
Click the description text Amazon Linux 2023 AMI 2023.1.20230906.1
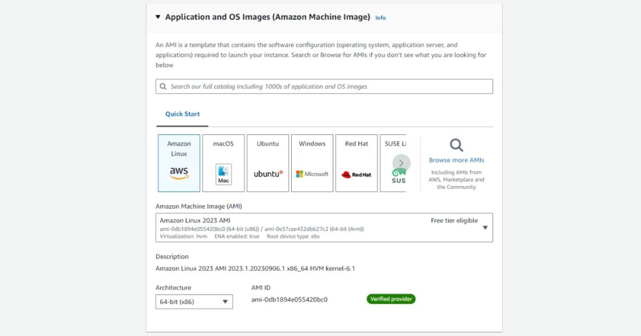click(x=255, y=269)
